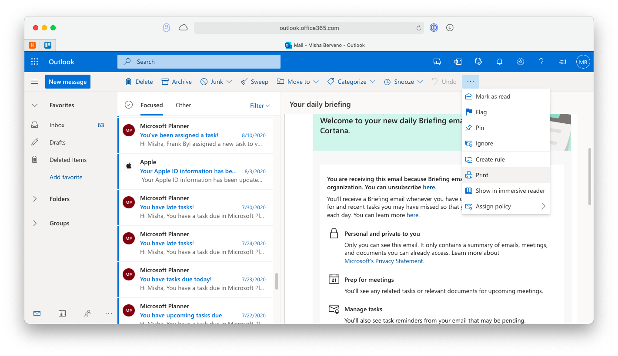The width and height of the screenshot is (618, 356).
Task: Open 'You have tasks due today!' email
Action: (x=195, y=280)
